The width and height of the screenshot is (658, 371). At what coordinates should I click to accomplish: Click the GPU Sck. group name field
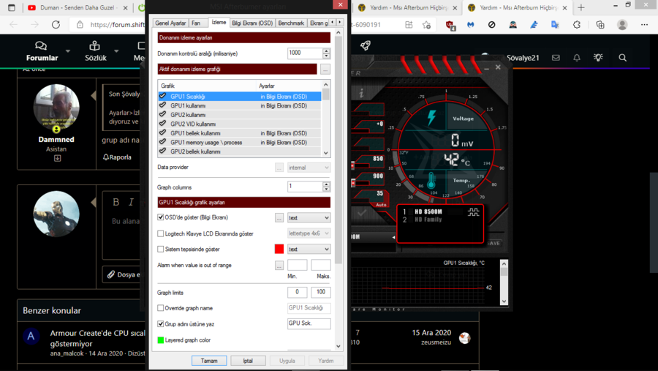point(309,323)
